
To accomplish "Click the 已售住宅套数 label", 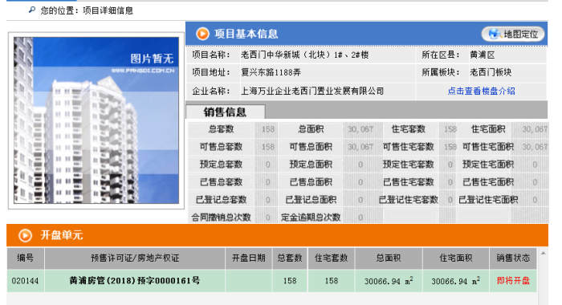I will pos(408,181).
